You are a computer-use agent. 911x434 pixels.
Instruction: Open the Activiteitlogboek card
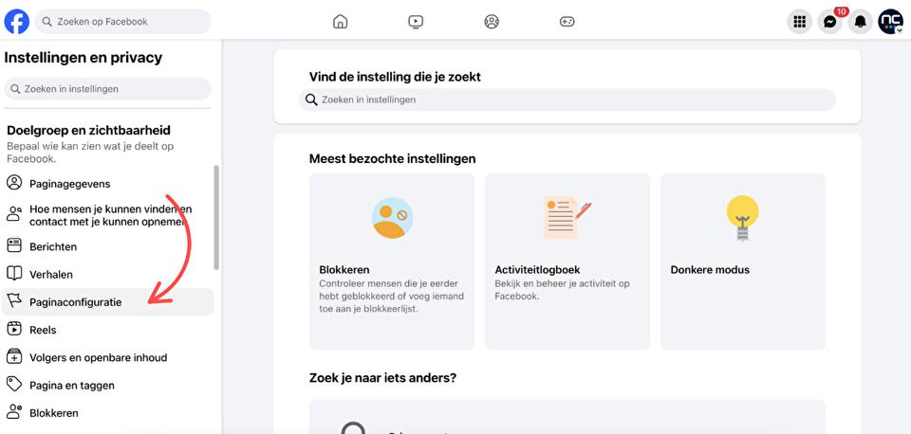point(567,261)
